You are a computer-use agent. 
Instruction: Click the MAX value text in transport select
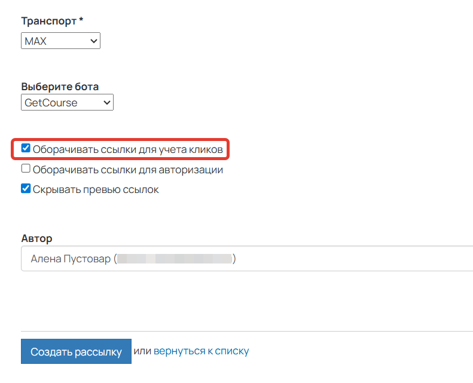pos(36,41)
